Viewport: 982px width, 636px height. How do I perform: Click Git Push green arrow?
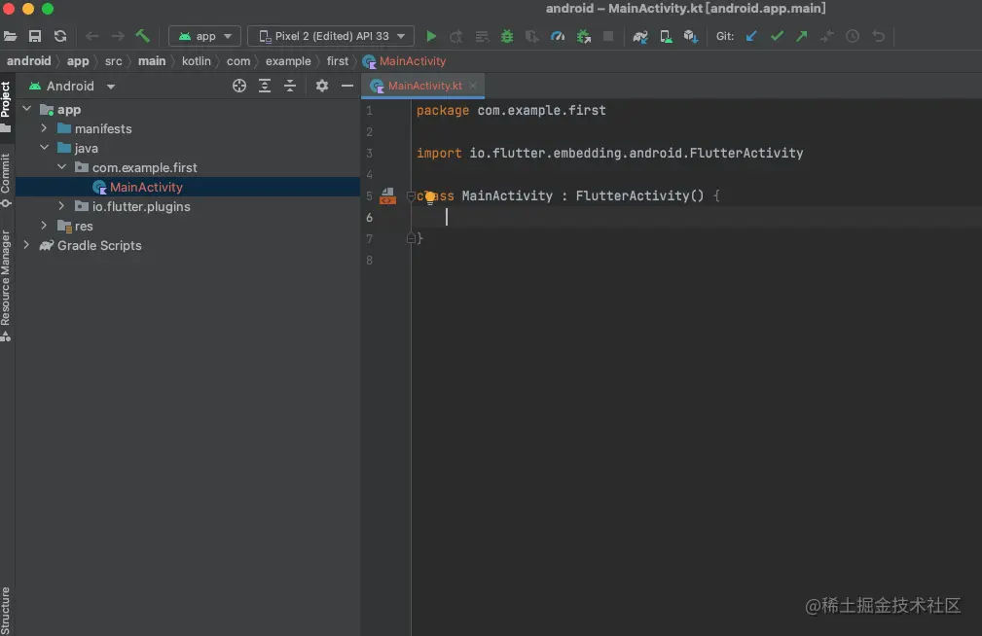click(x=802, y=36)
